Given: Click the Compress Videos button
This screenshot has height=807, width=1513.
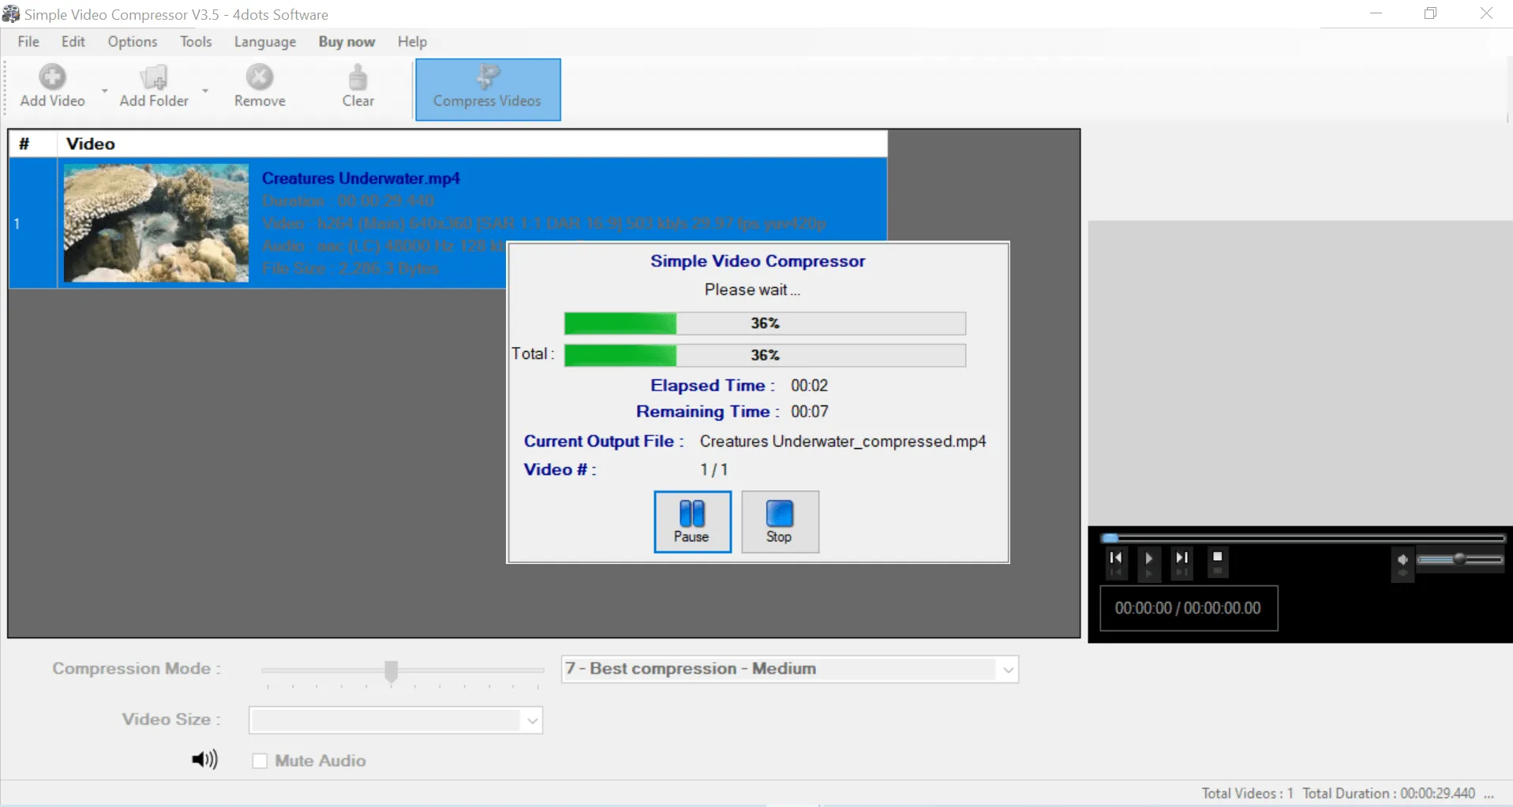Looking at the screenshot, I should click(x=488, y=89).
